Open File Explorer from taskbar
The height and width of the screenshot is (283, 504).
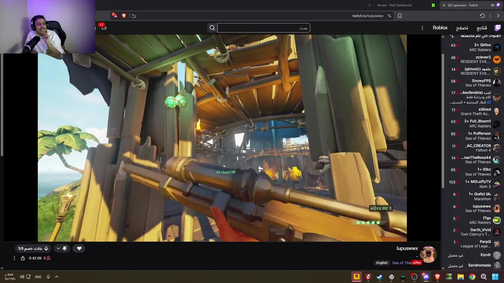(x=461, y=277)
